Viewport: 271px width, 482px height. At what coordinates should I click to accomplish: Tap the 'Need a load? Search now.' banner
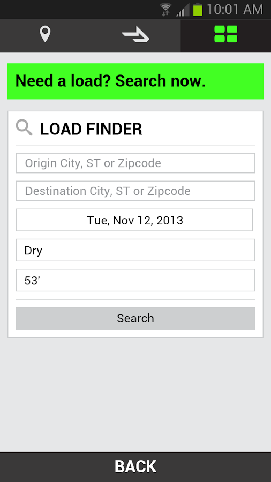[x=135, y=81]
